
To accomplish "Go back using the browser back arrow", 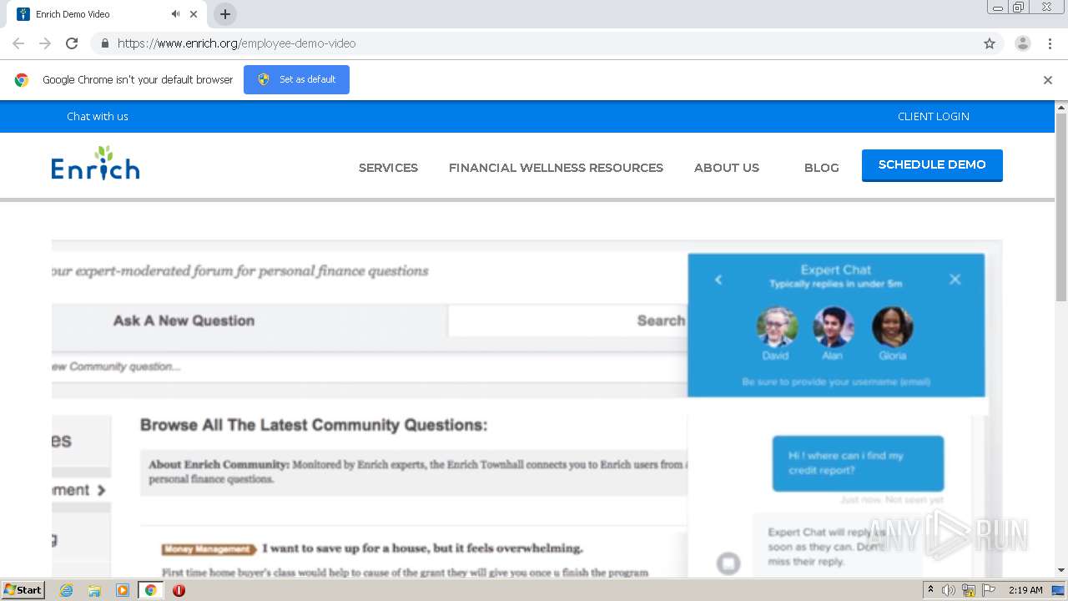I will pyautogui.click(x=18, y=43).
